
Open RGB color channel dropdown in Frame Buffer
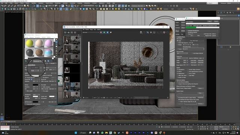[x=91, y=33]
